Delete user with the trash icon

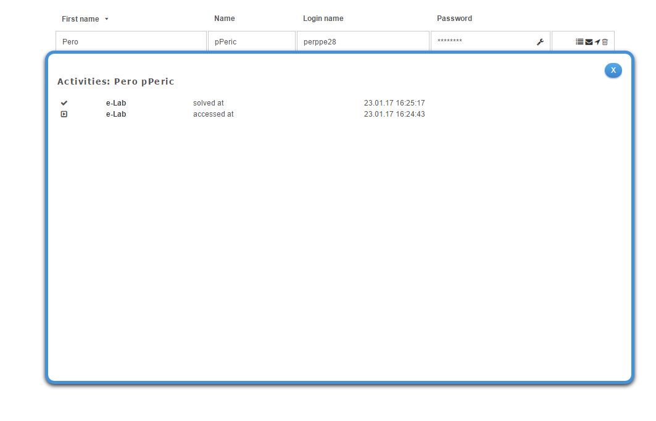click(605, 42)
